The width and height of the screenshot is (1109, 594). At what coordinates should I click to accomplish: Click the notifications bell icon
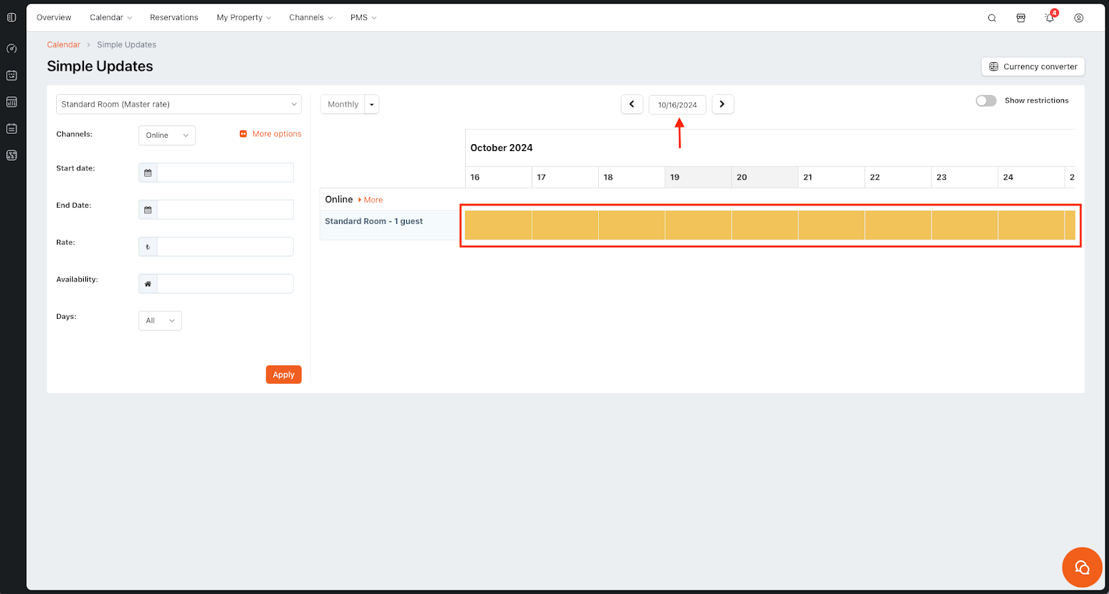(x=1049, y=18)
